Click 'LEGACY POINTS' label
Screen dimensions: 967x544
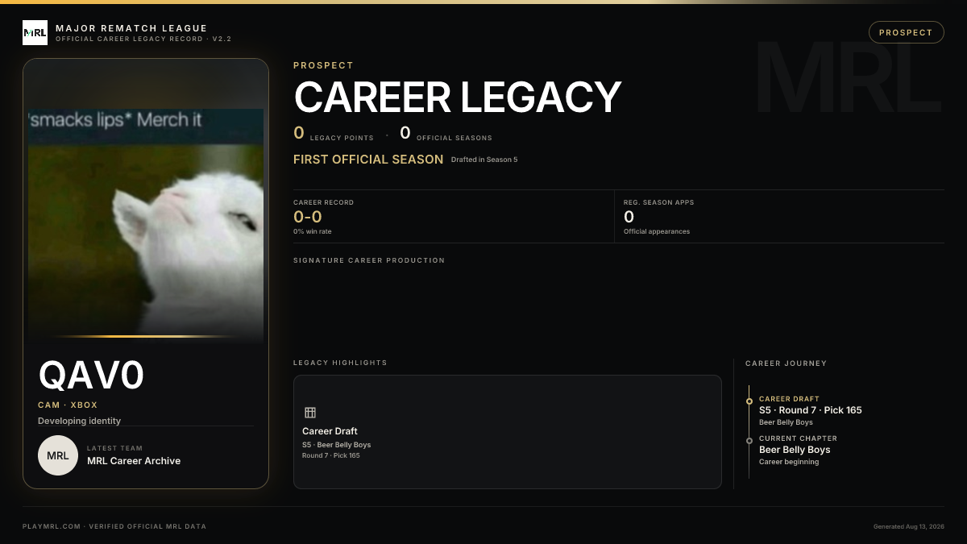342,138
